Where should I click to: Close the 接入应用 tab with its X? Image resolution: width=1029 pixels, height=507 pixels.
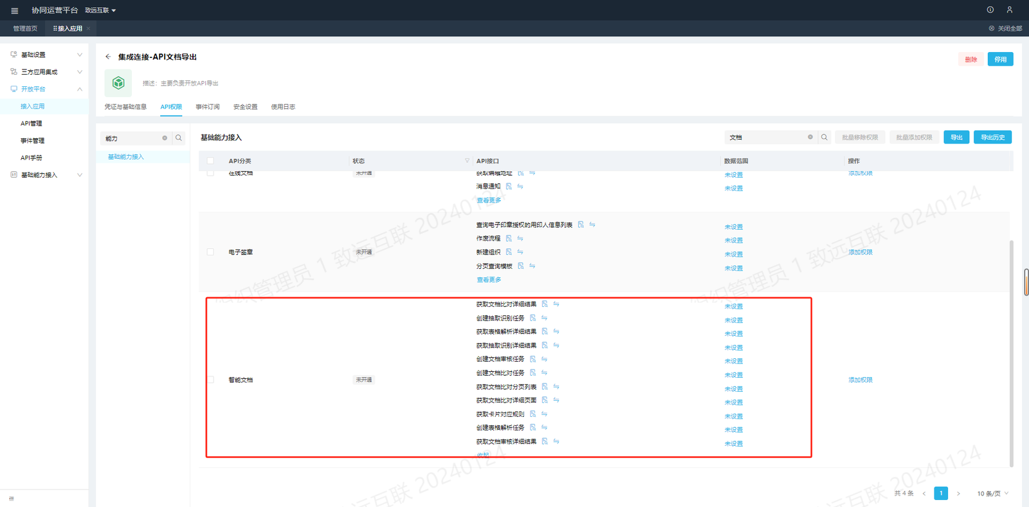click(88, 28)
